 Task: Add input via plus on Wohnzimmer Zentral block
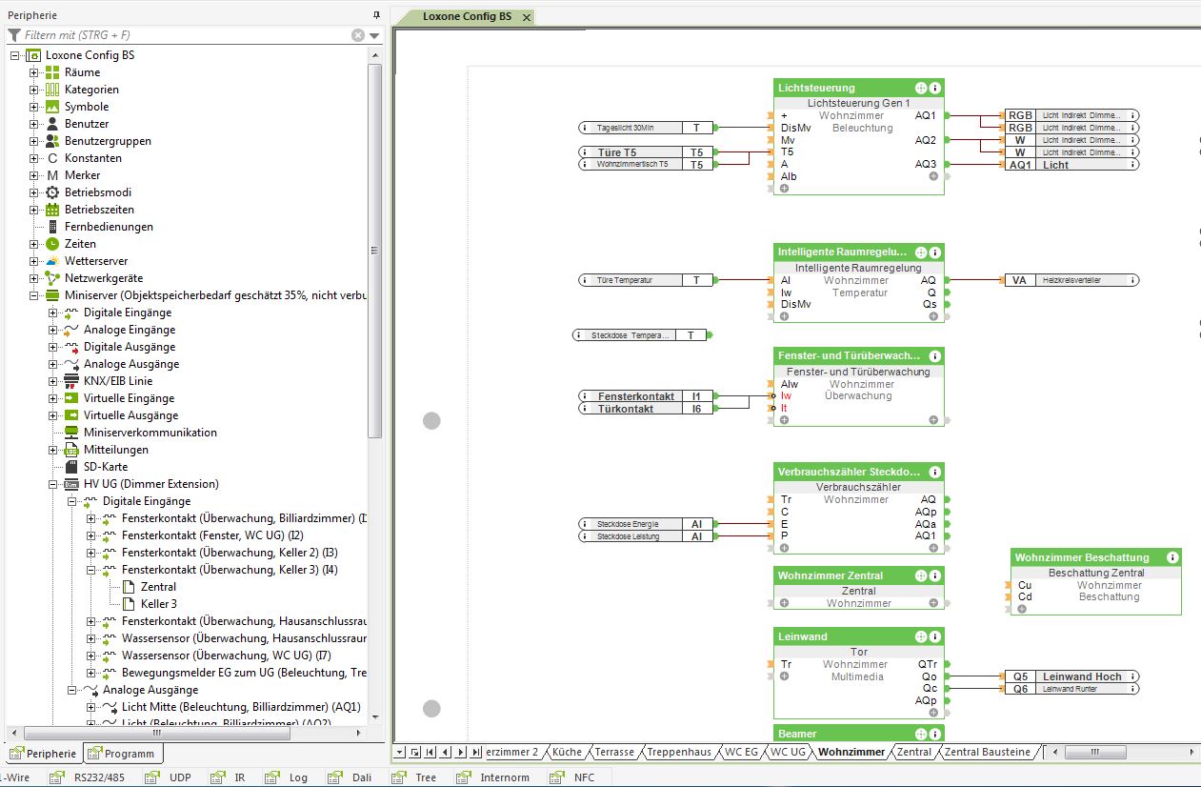coord(784,603)
